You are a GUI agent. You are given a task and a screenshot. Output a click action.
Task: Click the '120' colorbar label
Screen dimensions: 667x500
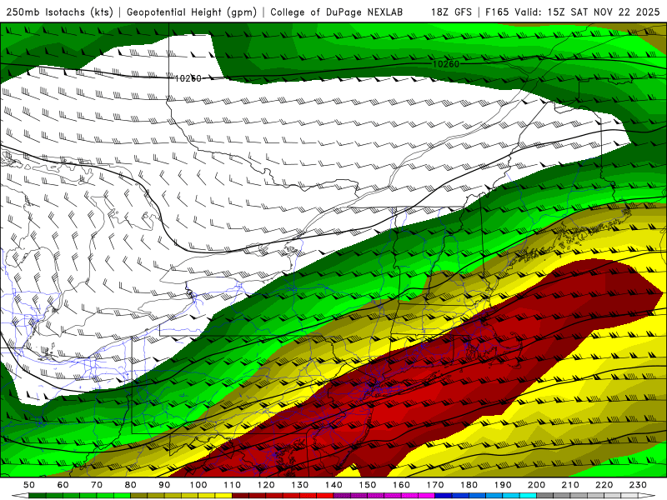(266, 485)
